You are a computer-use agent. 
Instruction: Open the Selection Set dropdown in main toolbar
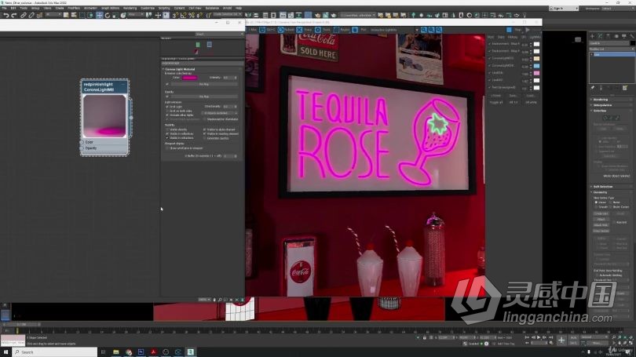point(228,15)
